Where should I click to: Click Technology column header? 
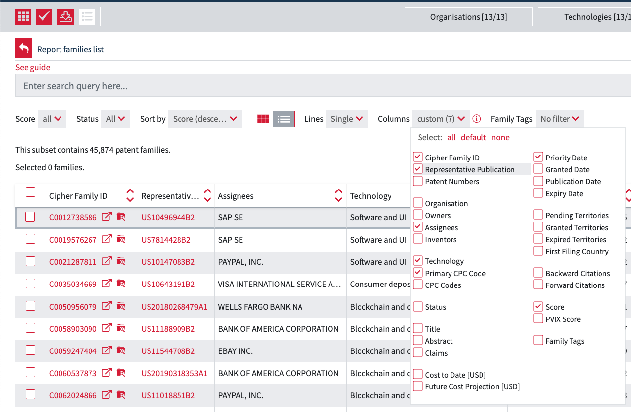370,196
